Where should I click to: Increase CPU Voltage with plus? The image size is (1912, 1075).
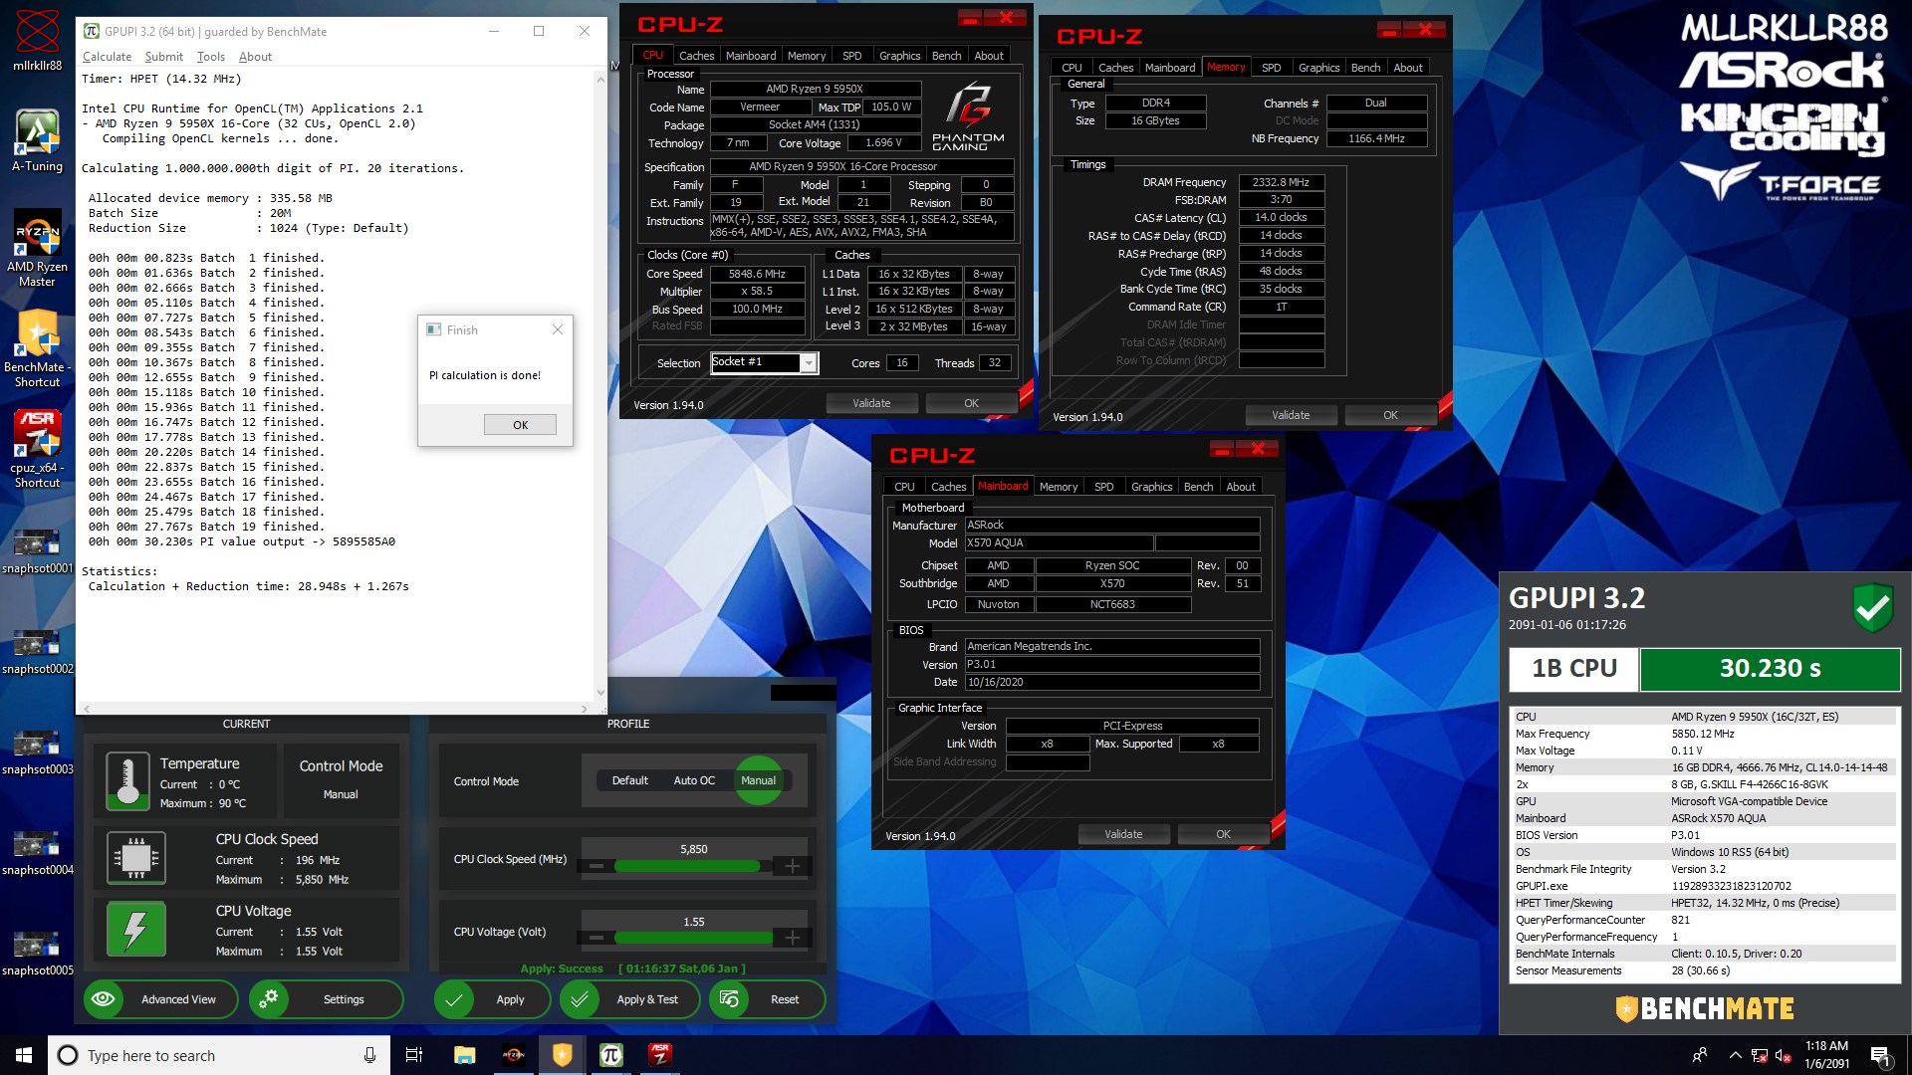pos(793,938)
